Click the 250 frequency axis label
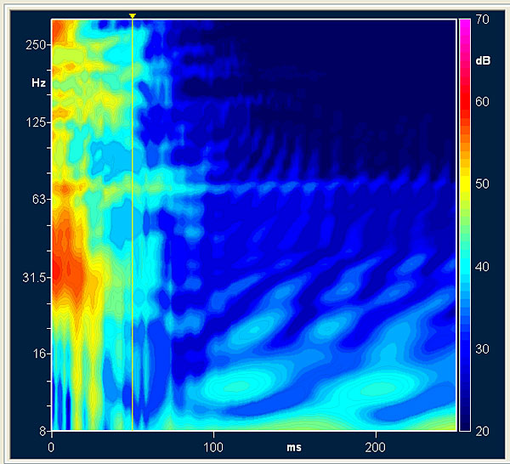 tap(35, 45)
